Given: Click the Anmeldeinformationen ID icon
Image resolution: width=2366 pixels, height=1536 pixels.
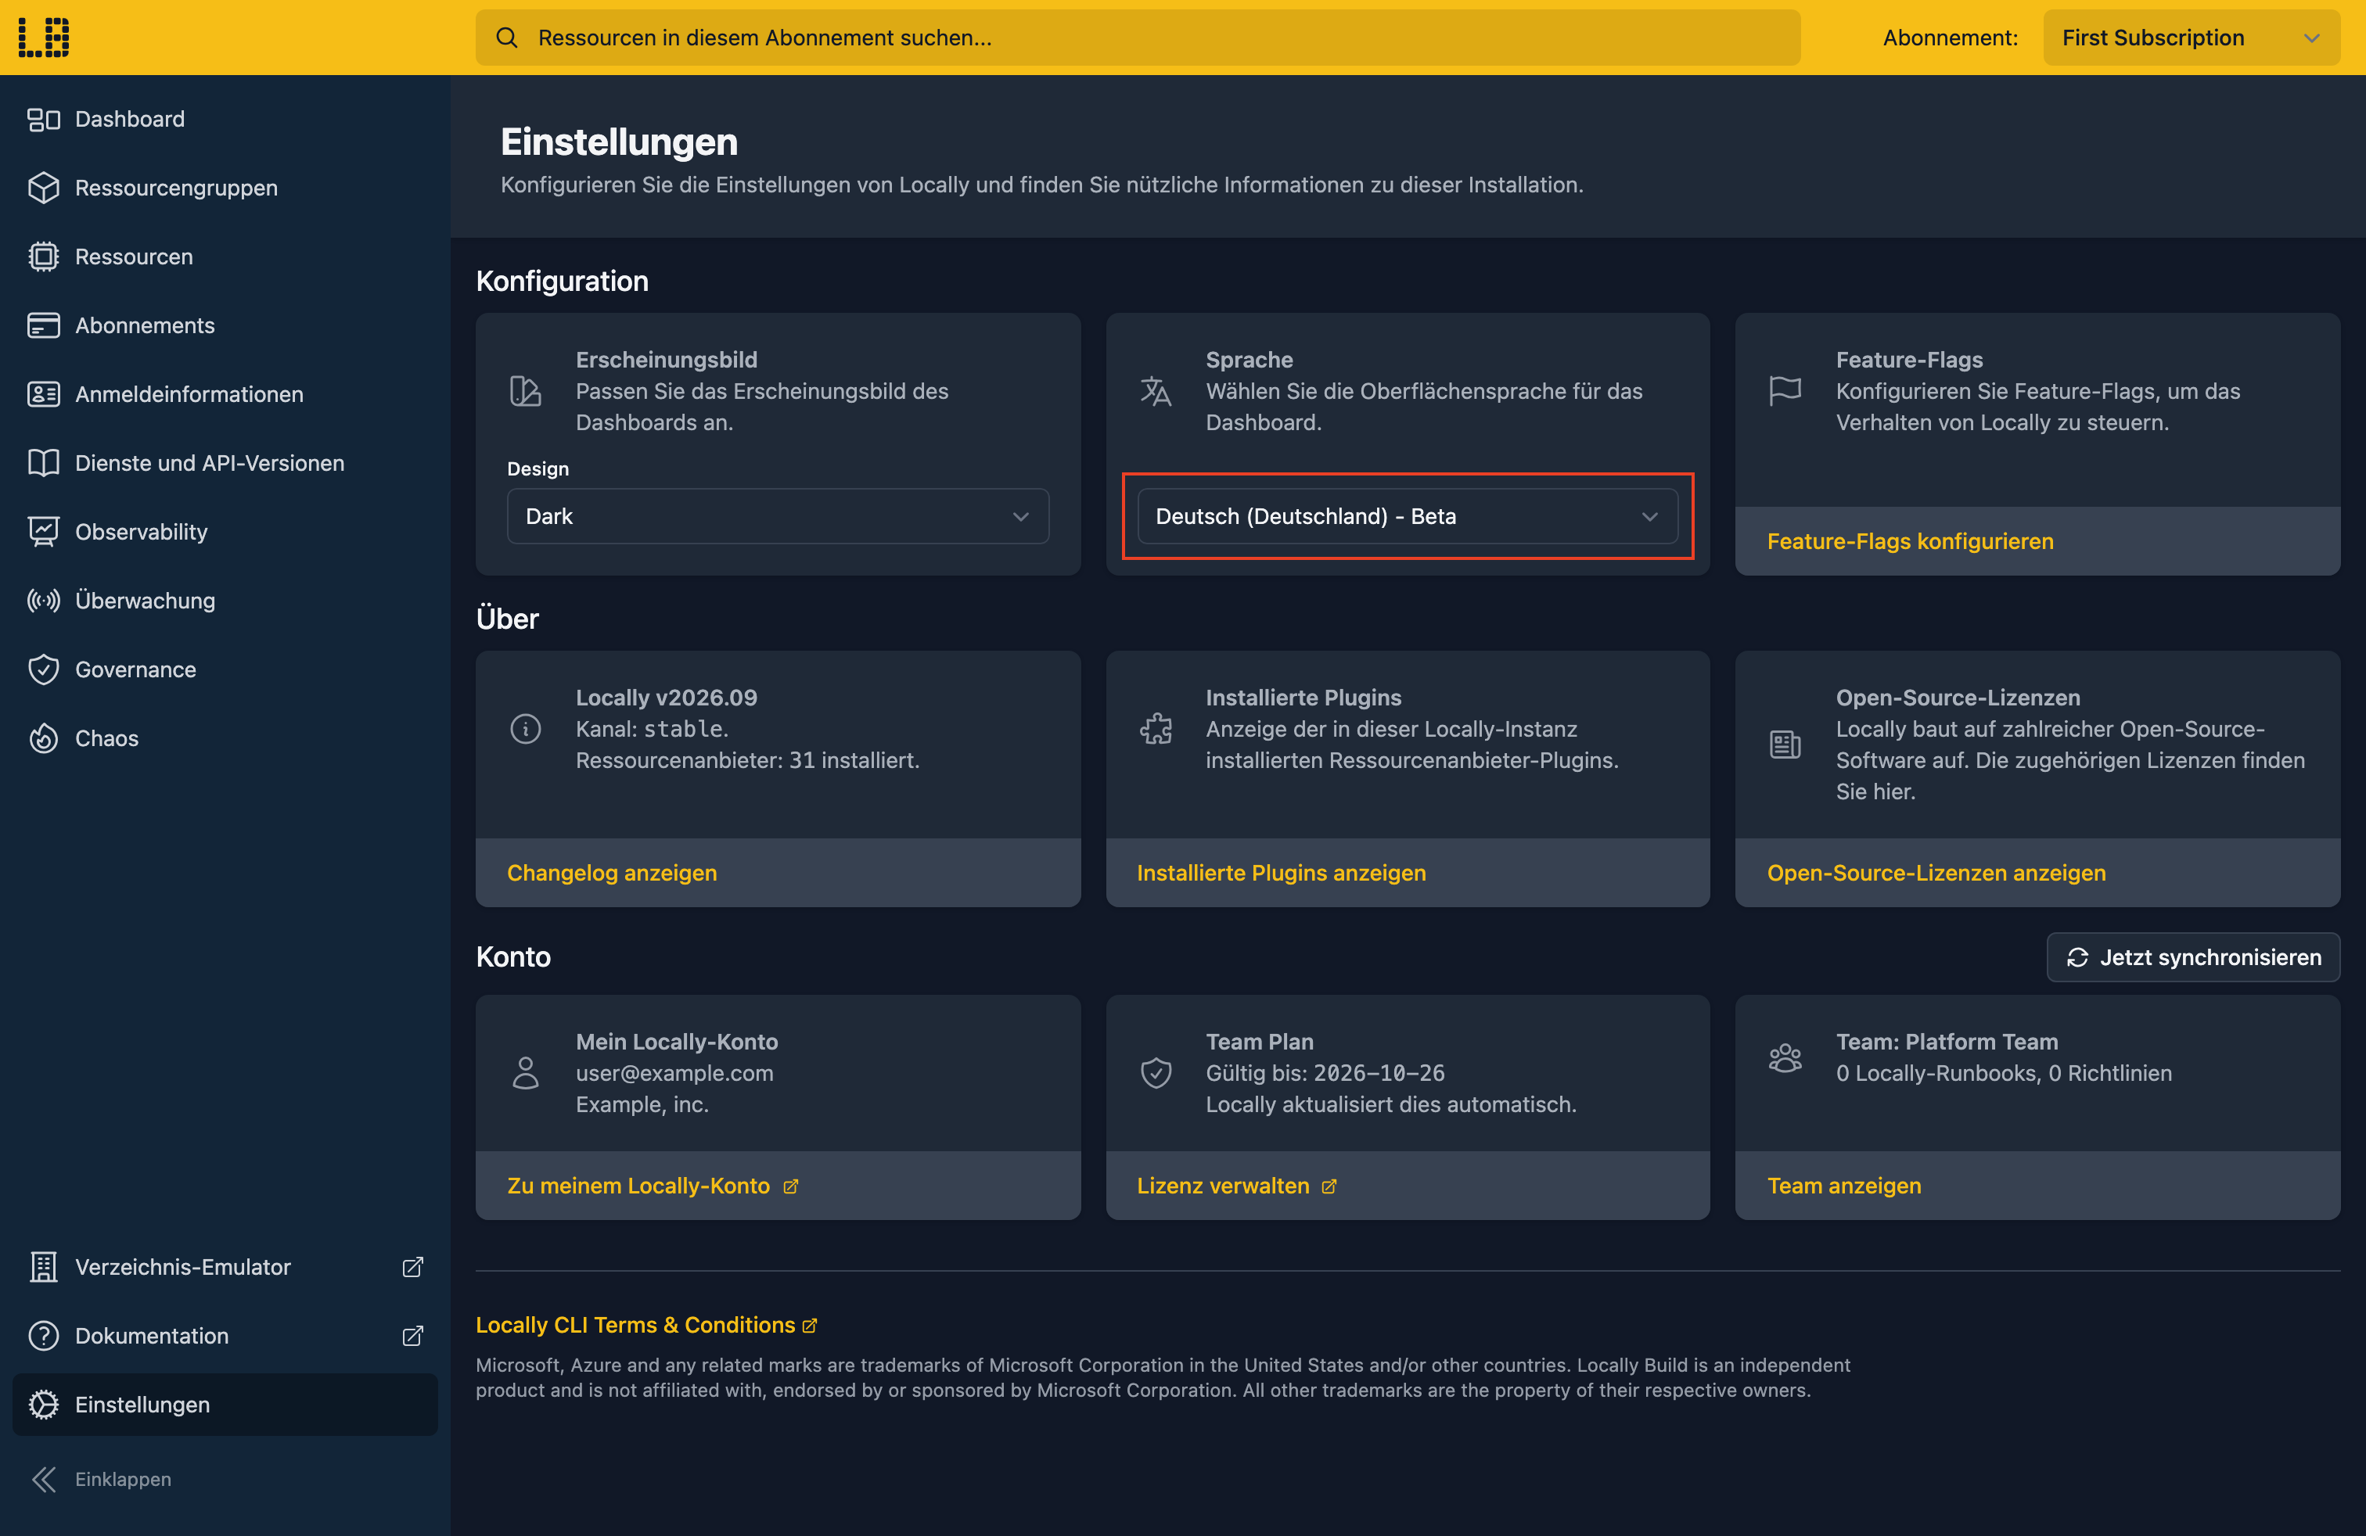Looking at the screenshot, I should [44, 394].
